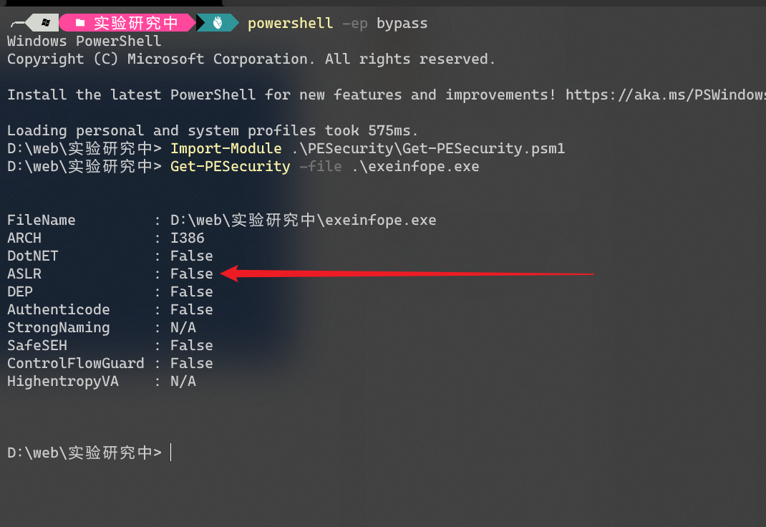Click the .\exeinfope.exe argument
Screen dimensions: 766x527
click(415, 167)
